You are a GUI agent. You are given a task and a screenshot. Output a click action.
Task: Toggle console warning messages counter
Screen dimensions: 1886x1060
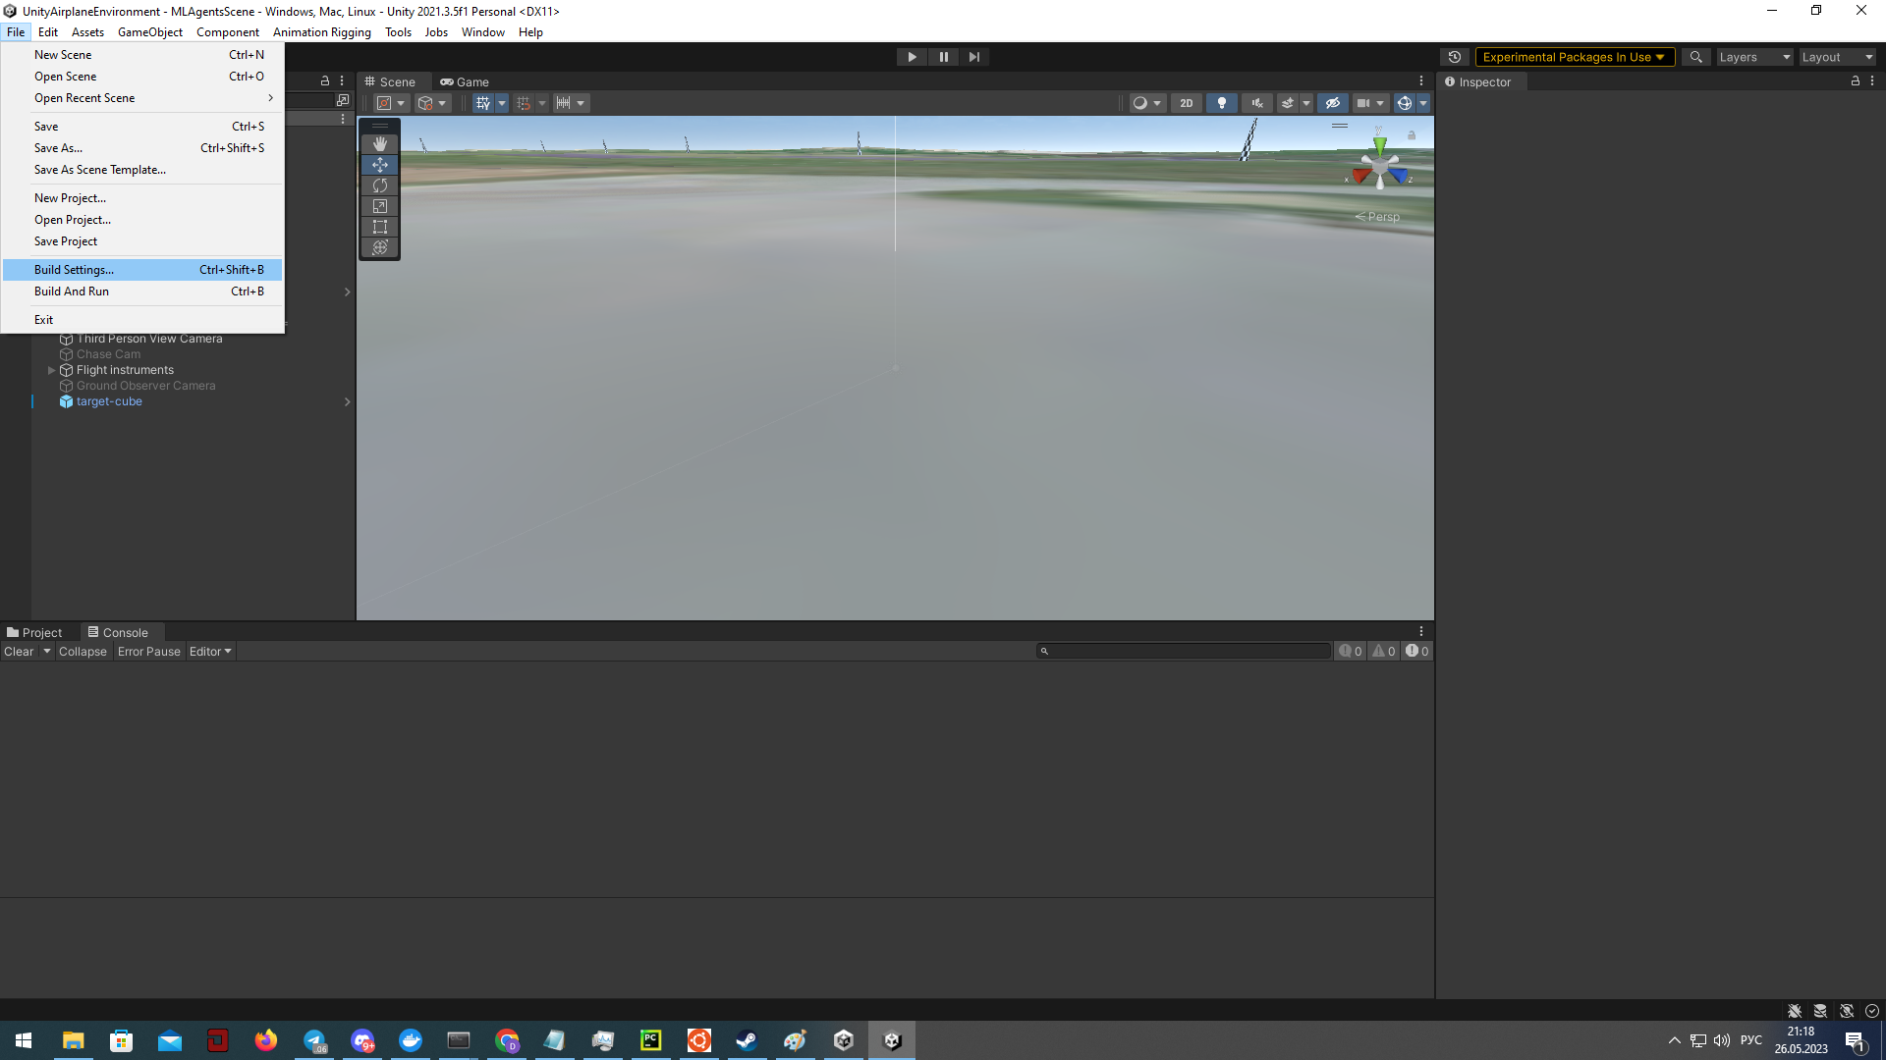coord(1383,652)
